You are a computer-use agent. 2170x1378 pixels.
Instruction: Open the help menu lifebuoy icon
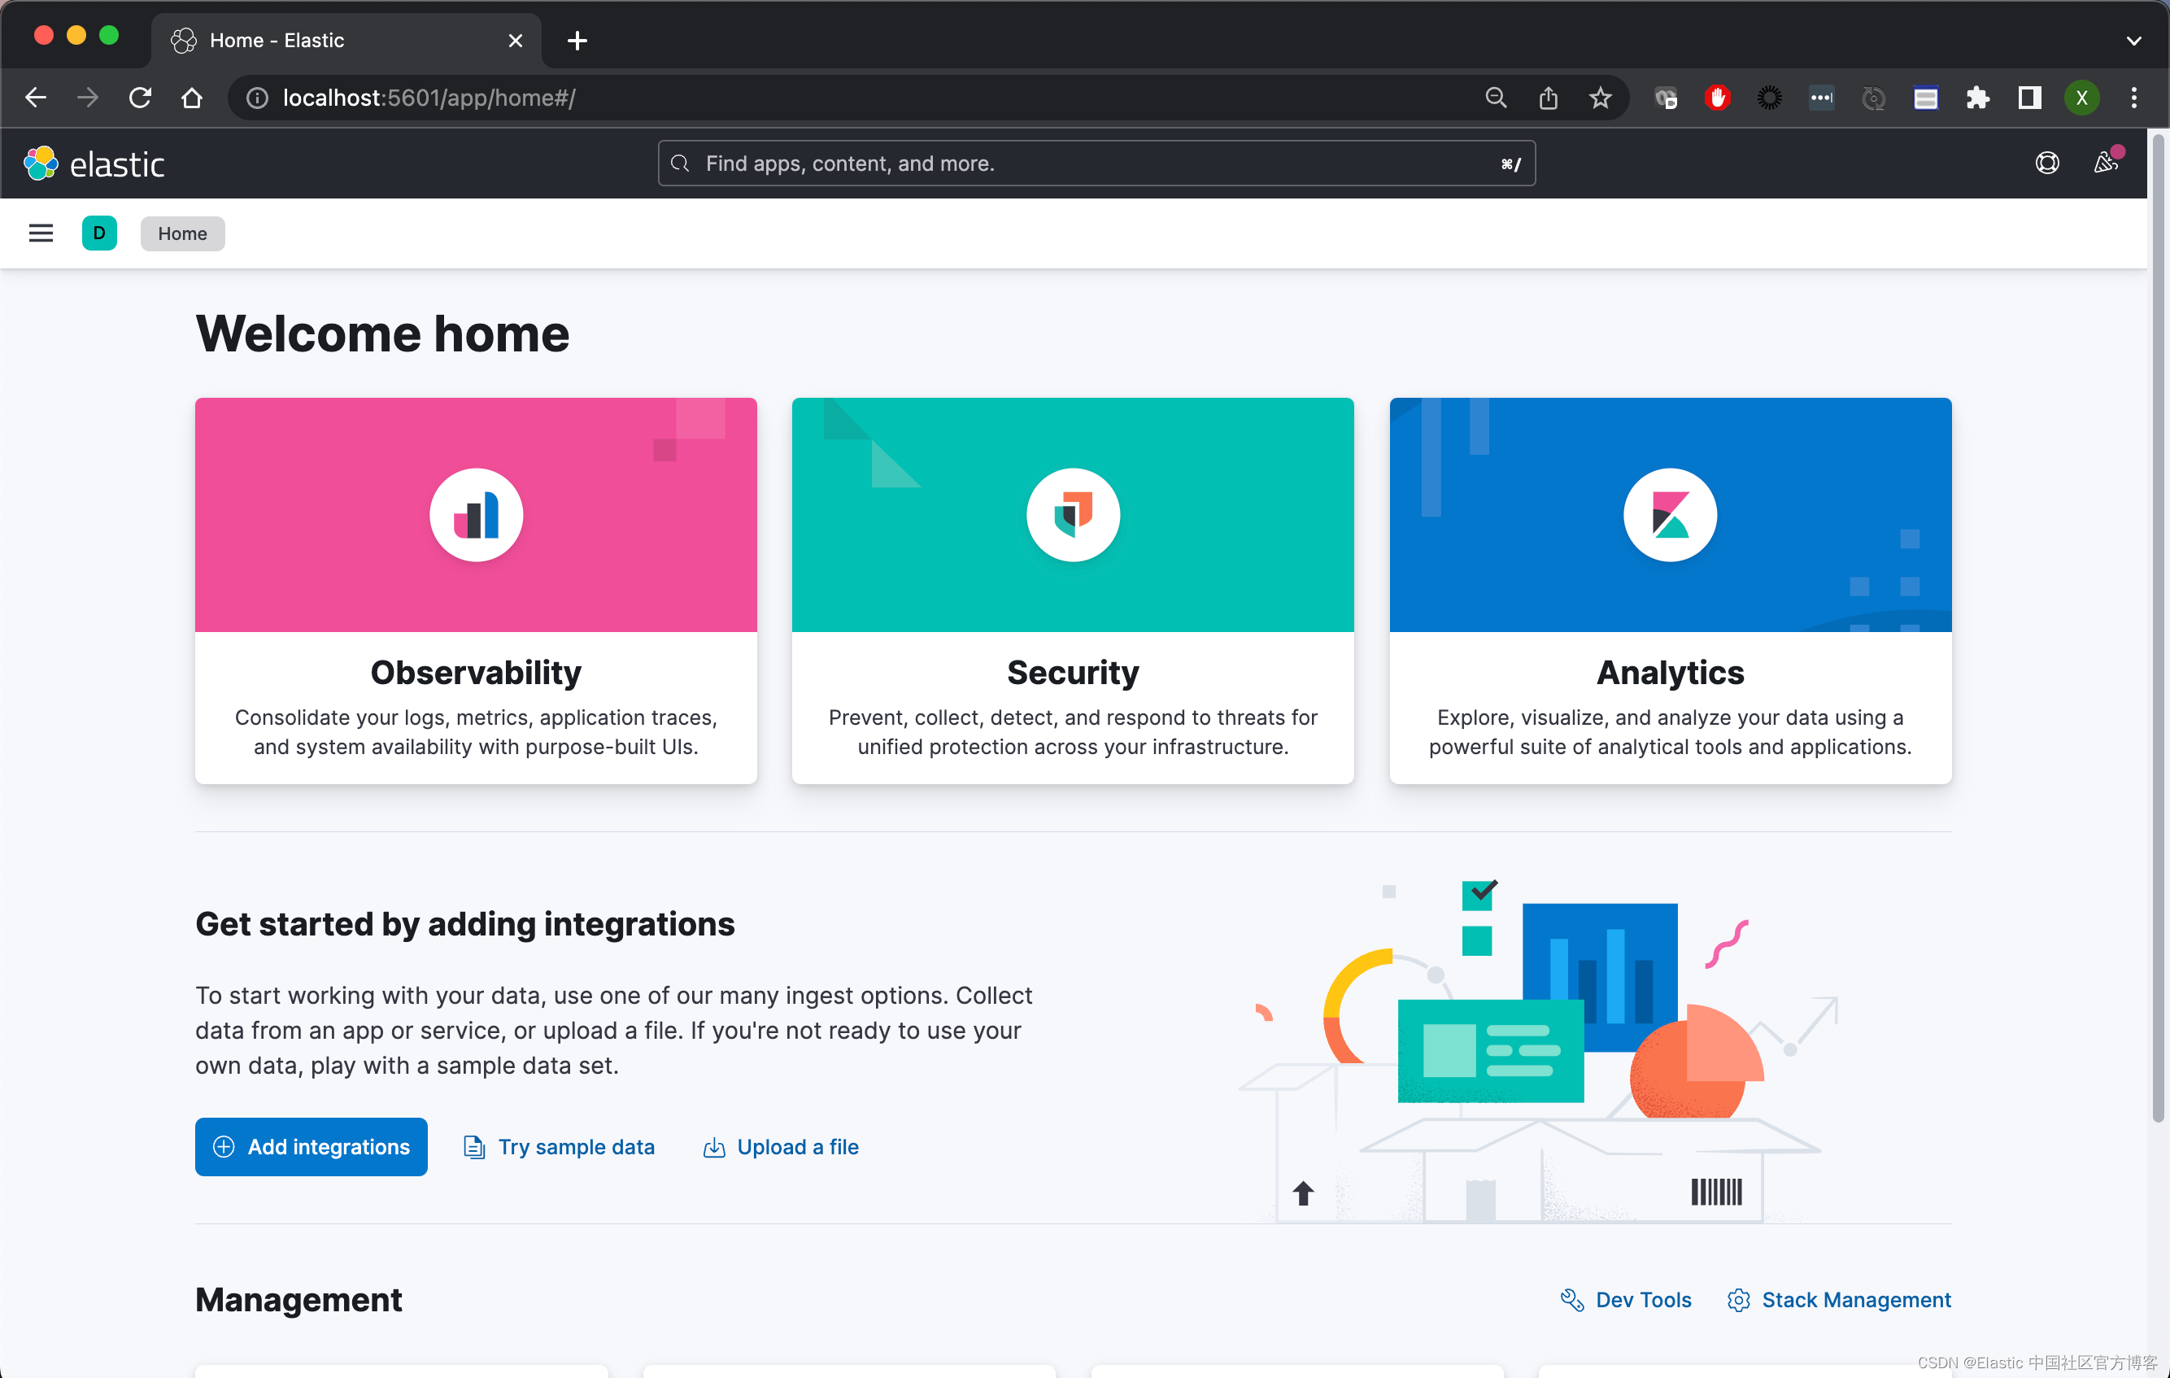2046,164
